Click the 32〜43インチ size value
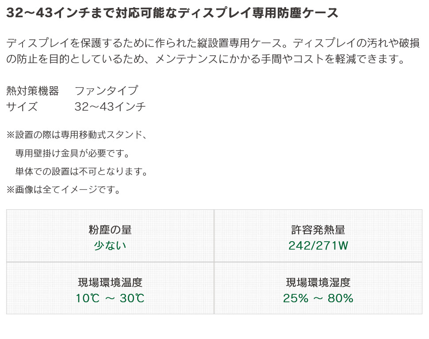429x339 pixels. [x=110, y=107]
